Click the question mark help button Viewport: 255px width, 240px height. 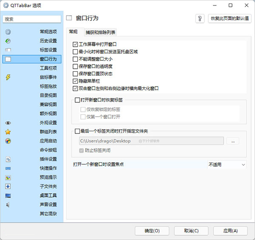[200, 19]
